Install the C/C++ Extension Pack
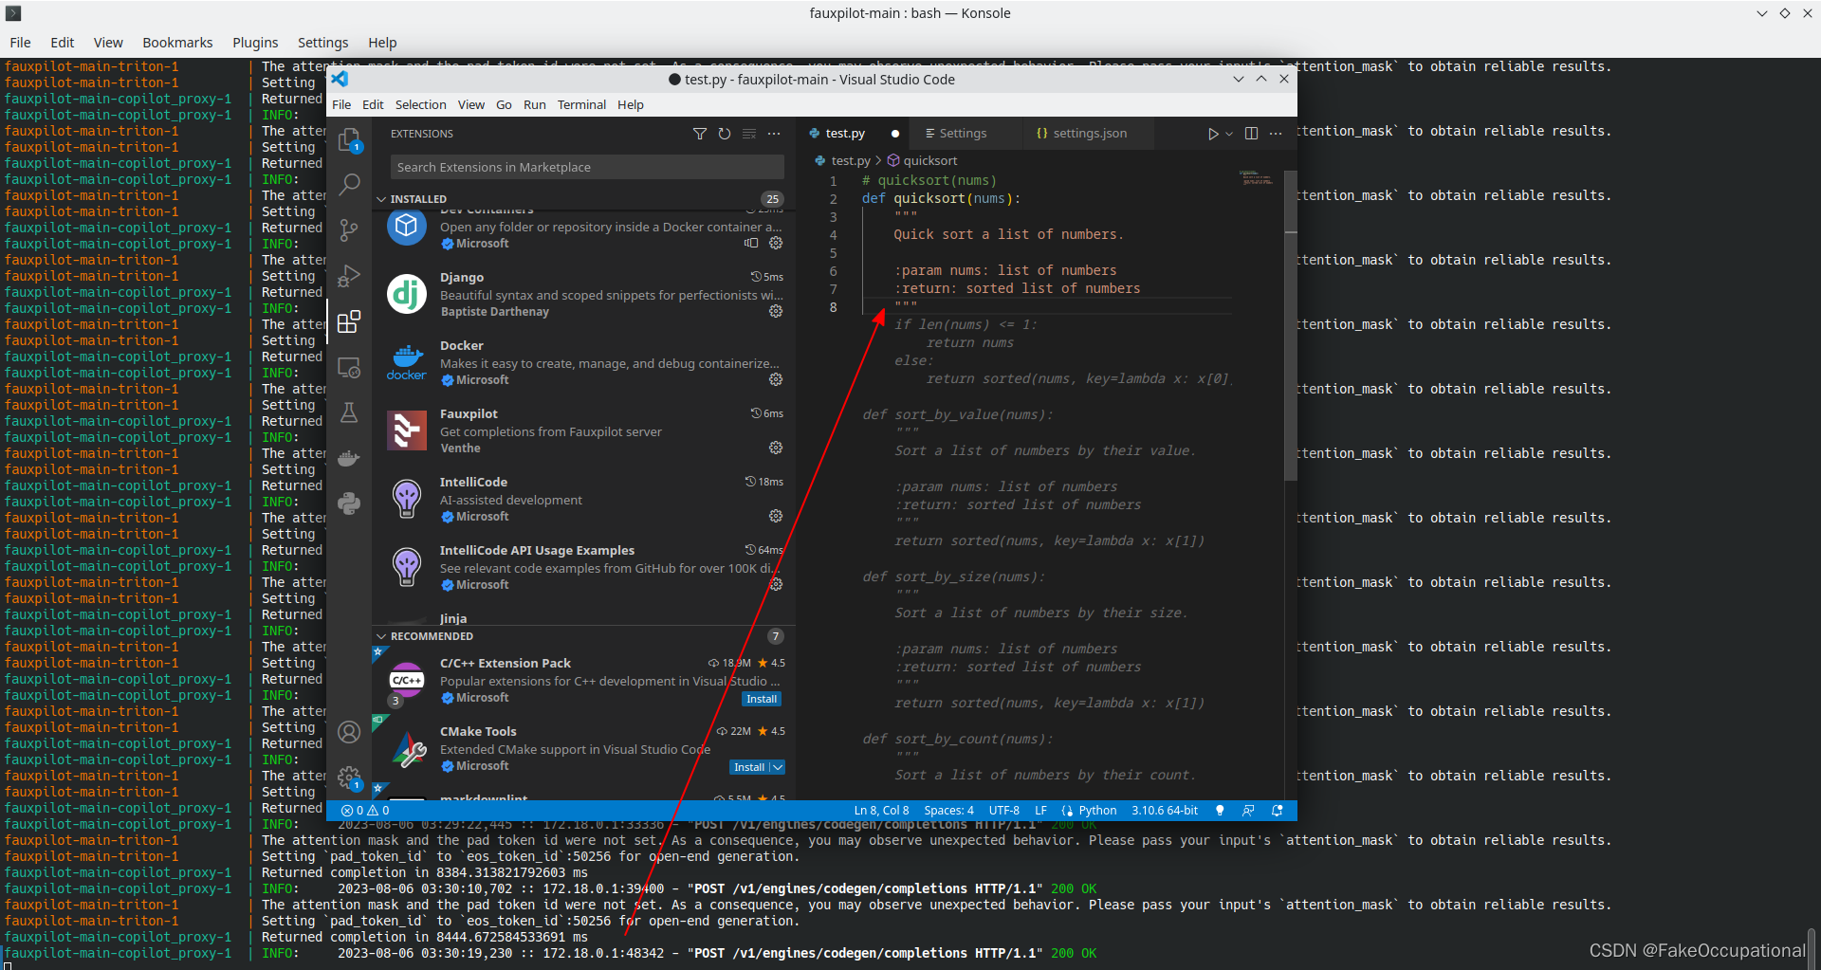 tap(762, 699)
